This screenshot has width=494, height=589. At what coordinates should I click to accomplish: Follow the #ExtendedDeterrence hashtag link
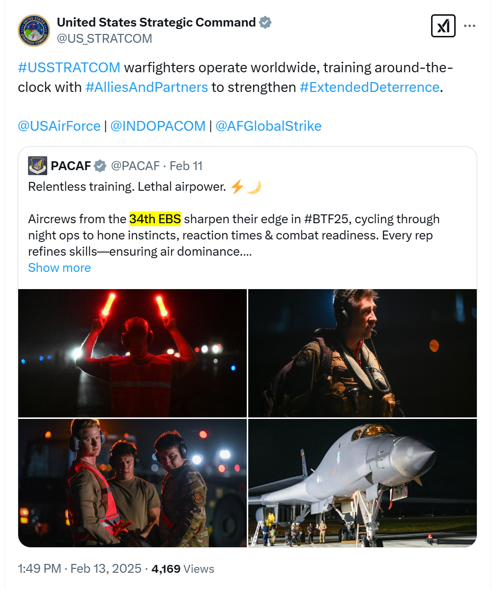[x=370, y=87]
